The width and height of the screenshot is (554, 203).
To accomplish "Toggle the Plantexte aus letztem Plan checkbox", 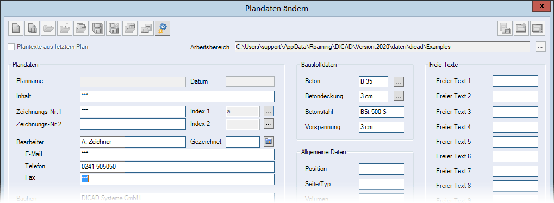I will click(x=11, y=47).
